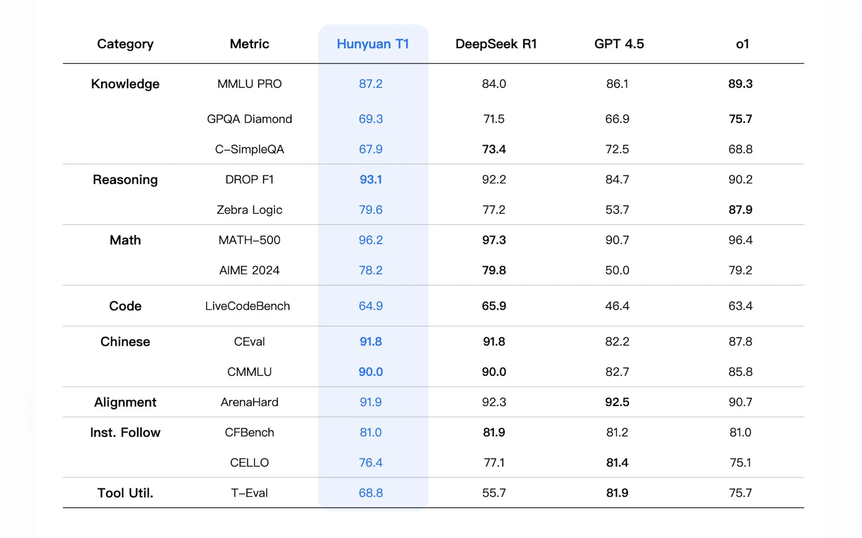Image resolution: width=862 pixels, height=538 pixels.
Task: Click the GPT 4.5 column header
Action: (619, 44)
